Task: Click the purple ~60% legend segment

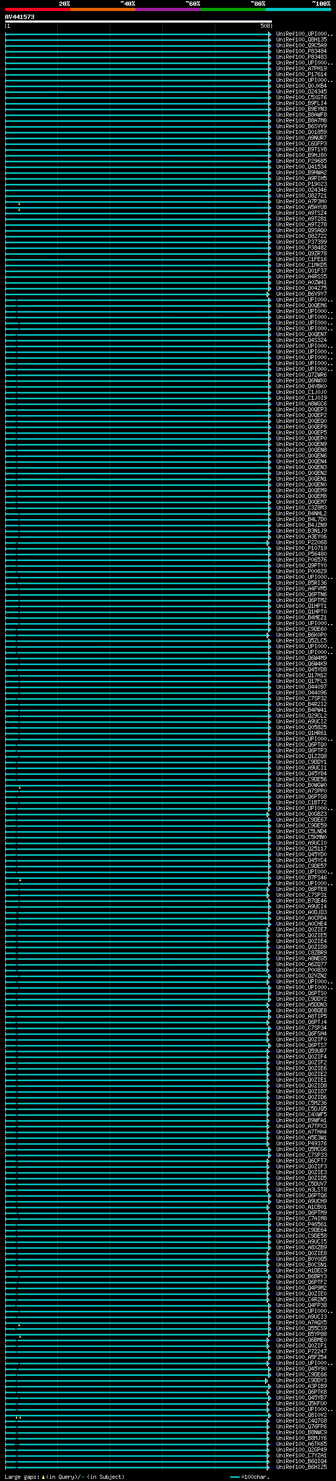Action: click(x=169, y=9)
